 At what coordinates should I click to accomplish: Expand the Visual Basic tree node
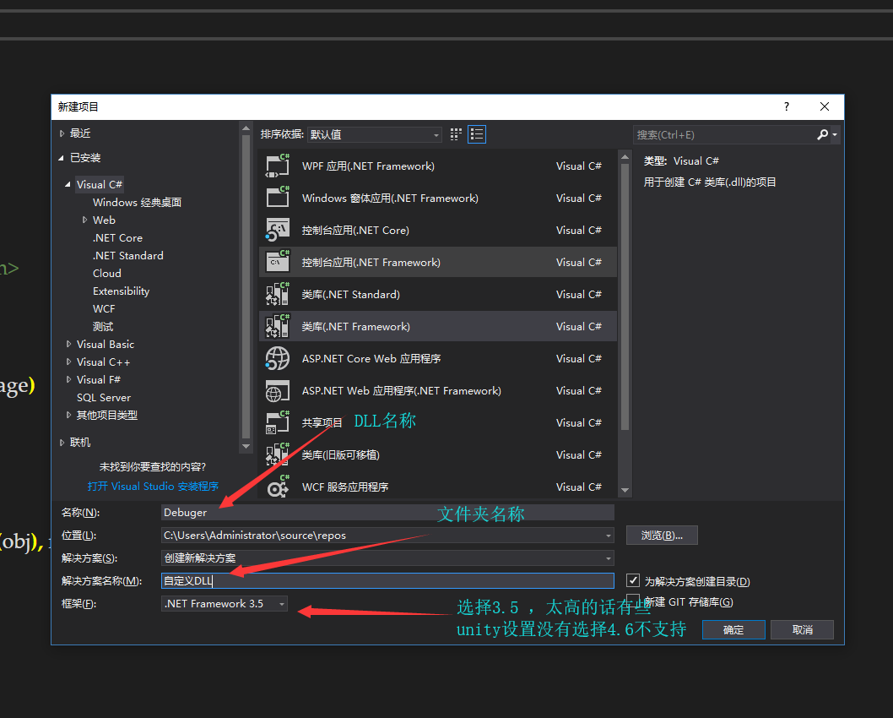pyautogui.click(x=68, y=344)
